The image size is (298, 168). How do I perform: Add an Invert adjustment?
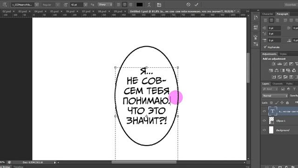pyautogui.click(x=274, y=77)
